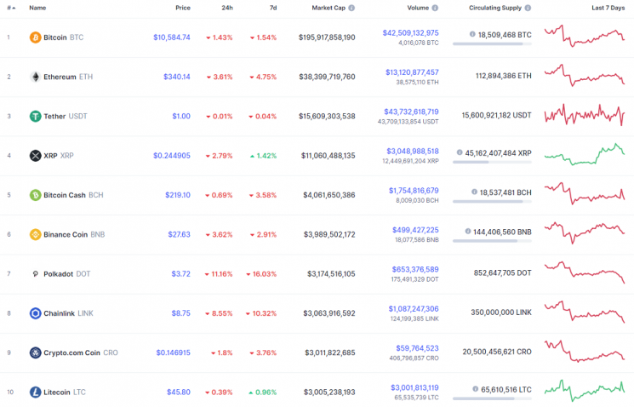
Task: Open the XRP name link
Action: coord(59,155)
